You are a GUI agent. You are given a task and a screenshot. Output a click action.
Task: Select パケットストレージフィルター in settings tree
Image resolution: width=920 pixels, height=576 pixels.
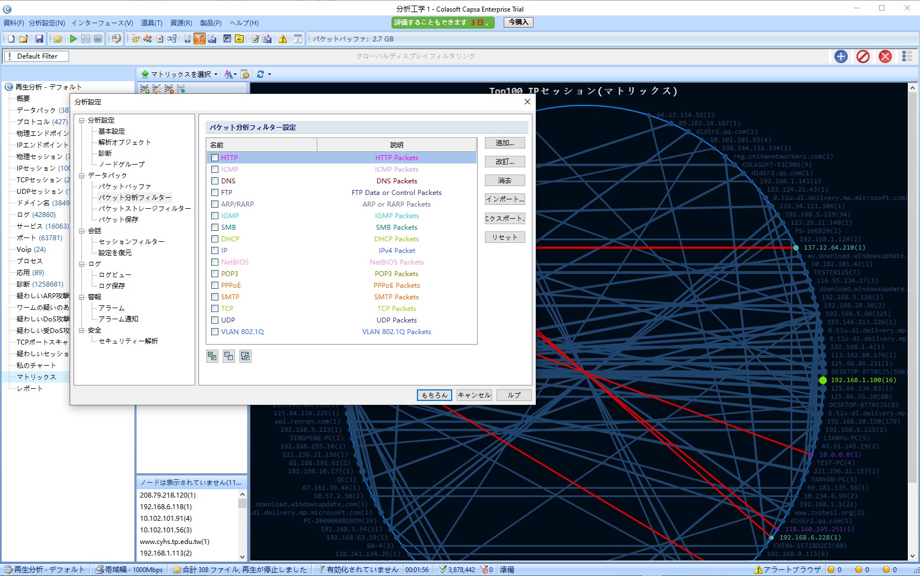coord(145,209)
